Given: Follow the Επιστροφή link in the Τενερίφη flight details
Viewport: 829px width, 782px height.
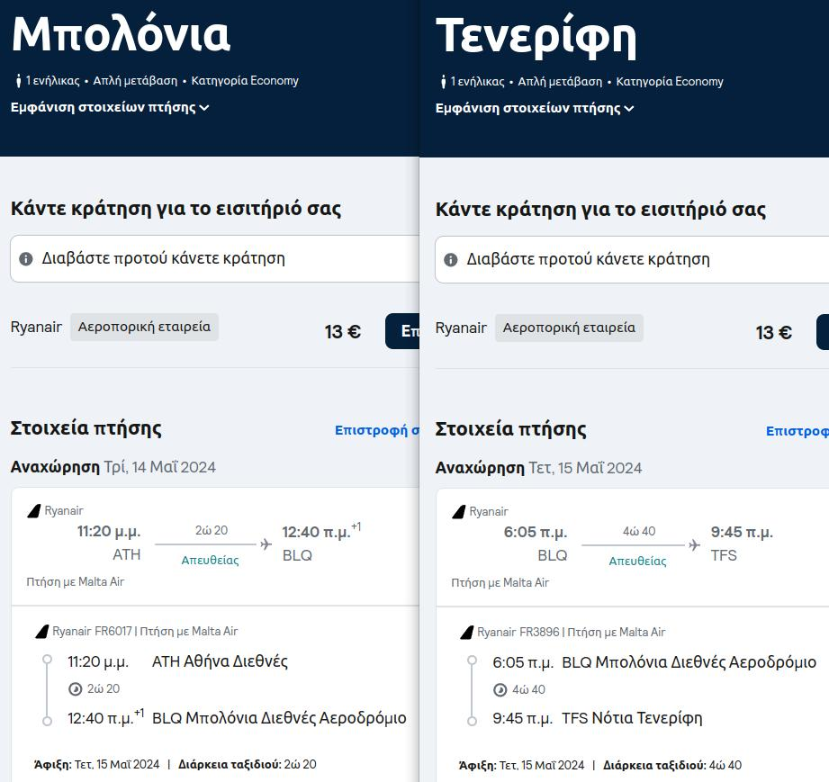Looking at the screenshot, I should 797,431.
